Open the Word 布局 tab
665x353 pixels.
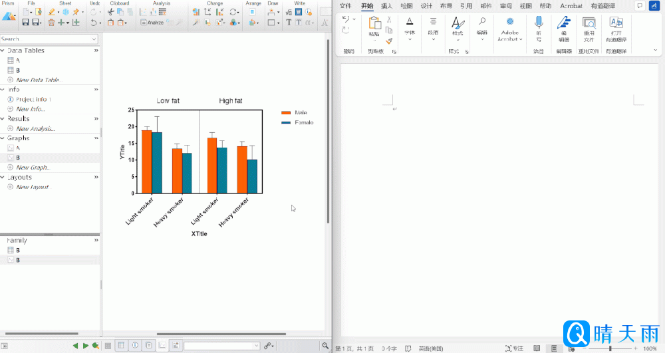[x=446, y=6]
